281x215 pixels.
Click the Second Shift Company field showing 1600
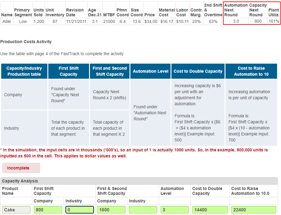(x=111, y=210)
